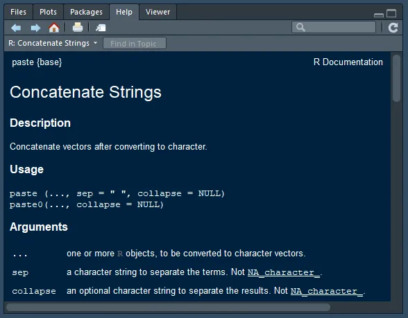
Task: Click the Find in Topic field
Action: click(135, 44)
